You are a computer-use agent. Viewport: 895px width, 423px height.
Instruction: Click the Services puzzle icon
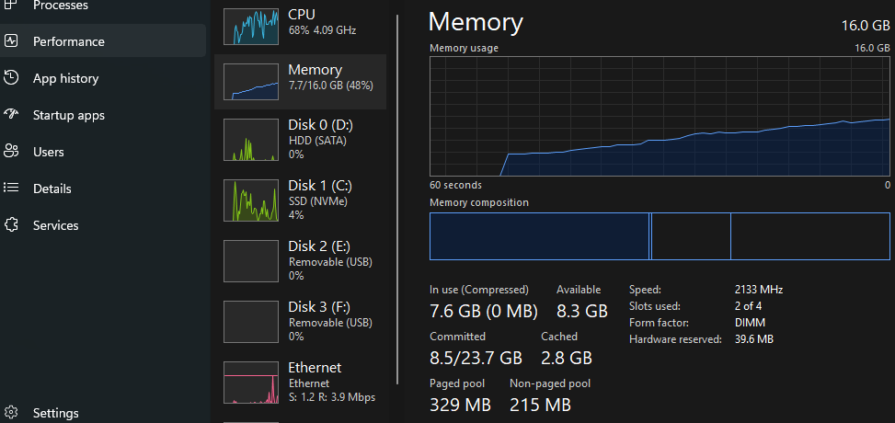(x=11, y=225)
